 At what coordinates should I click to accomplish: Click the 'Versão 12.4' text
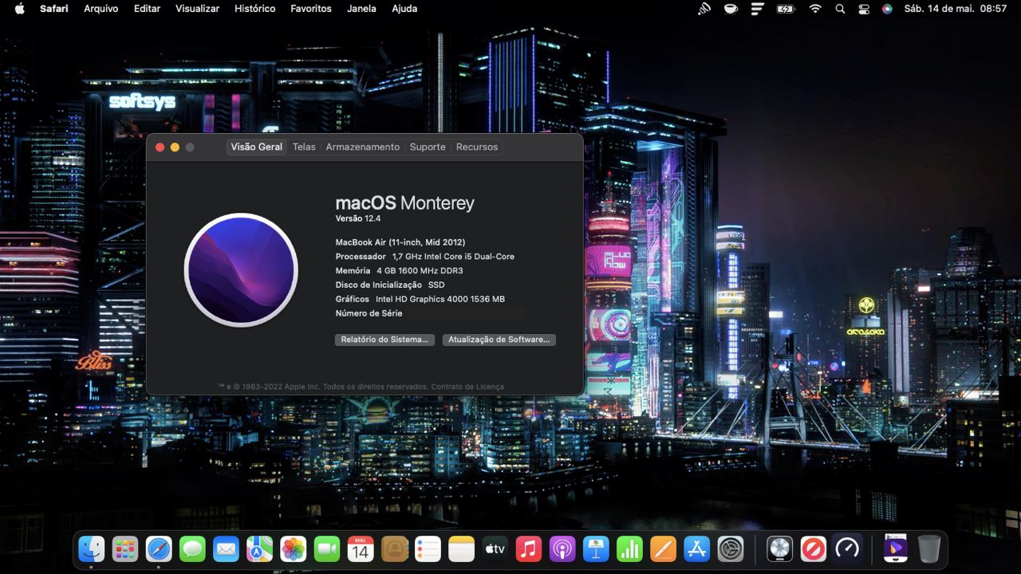tap(358, 218)
